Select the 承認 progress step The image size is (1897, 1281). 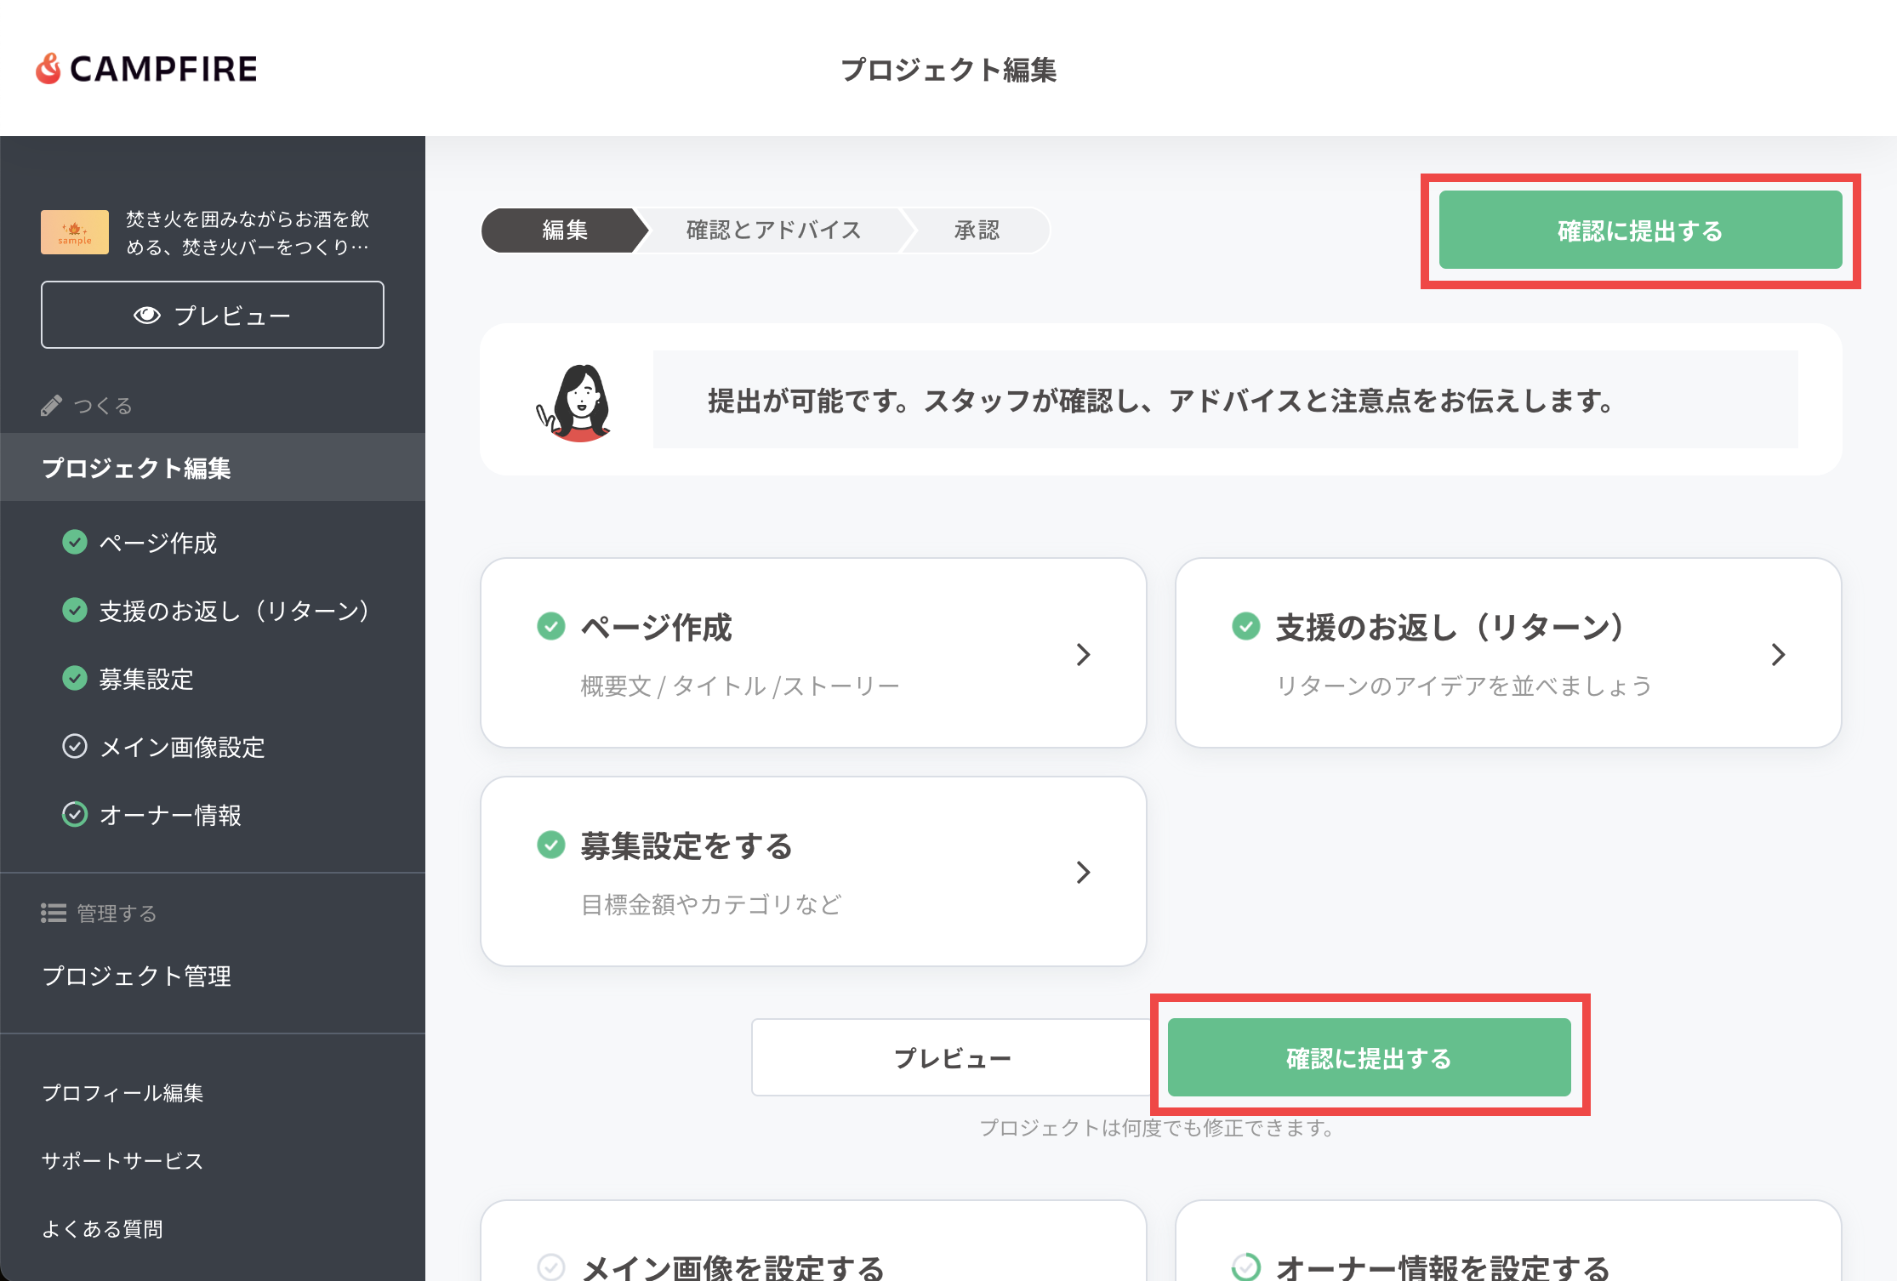coord(977,231)
